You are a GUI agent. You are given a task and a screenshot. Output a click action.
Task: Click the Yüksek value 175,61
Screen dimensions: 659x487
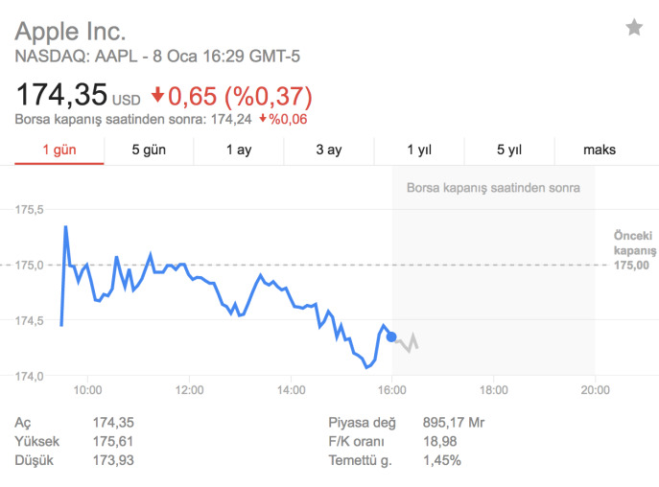coord(113,442)
